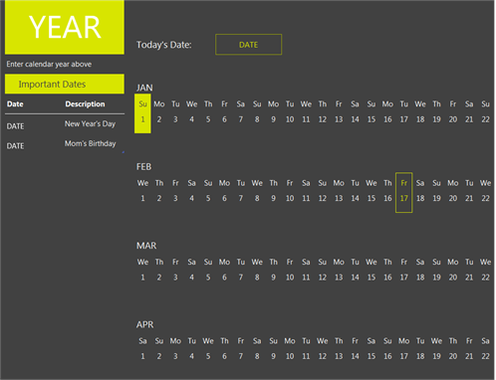Click February day 5
This screenshot has width=496, height=380.
208,198
